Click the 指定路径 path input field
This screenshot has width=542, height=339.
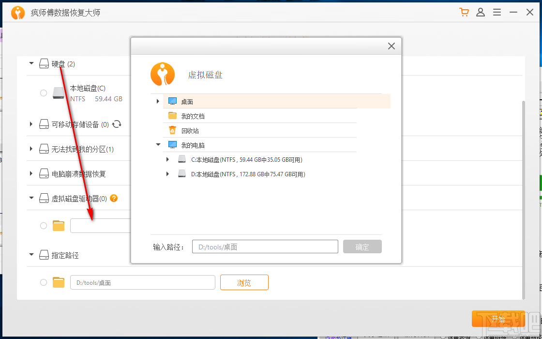[x=143, y=282]
